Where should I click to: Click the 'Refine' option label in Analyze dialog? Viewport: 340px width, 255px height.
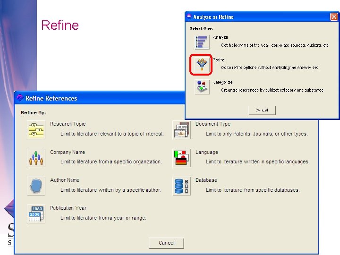[x=219, y=60]
